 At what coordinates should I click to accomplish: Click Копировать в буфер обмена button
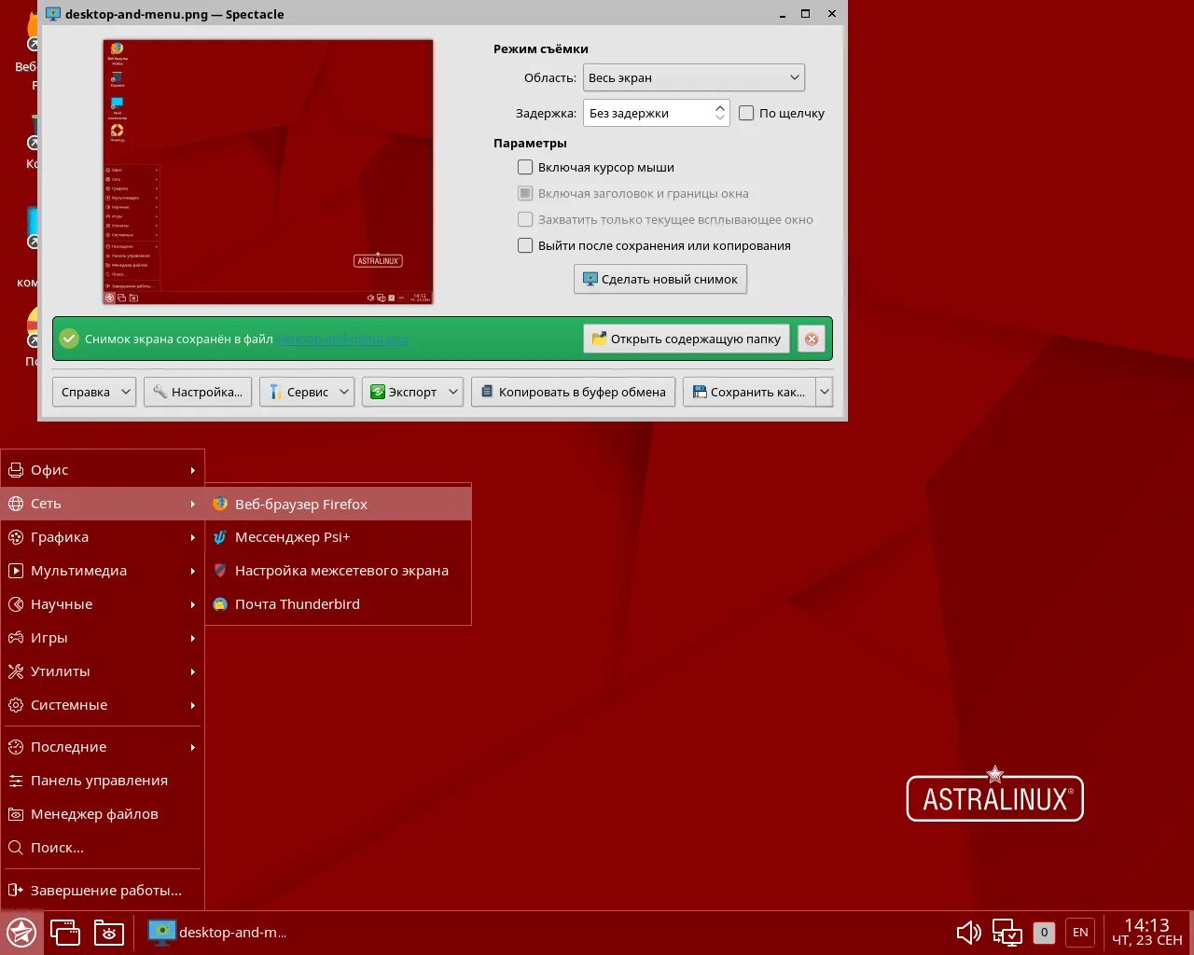[573, 392]
